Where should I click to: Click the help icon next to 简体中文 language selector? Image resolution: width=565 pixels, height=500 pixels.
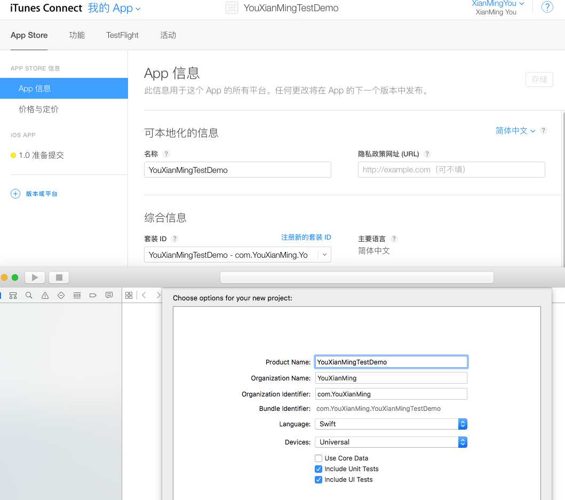click(x=543, y=131)
